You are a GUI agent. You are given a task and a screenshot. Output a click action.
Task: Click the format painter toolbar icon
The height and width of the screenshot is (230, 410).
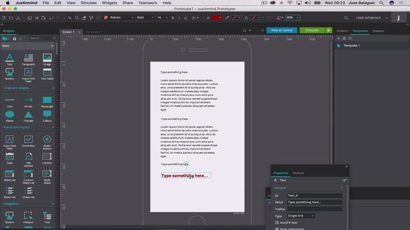[x=91, y=18]
